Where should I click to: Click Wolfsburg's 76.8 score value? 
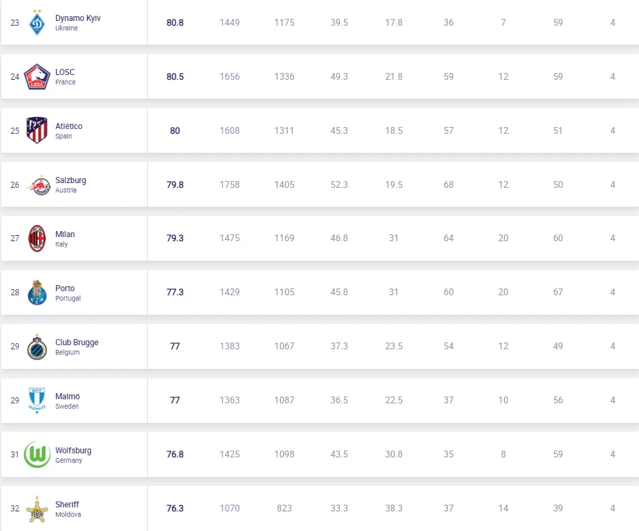pos(175,455)
